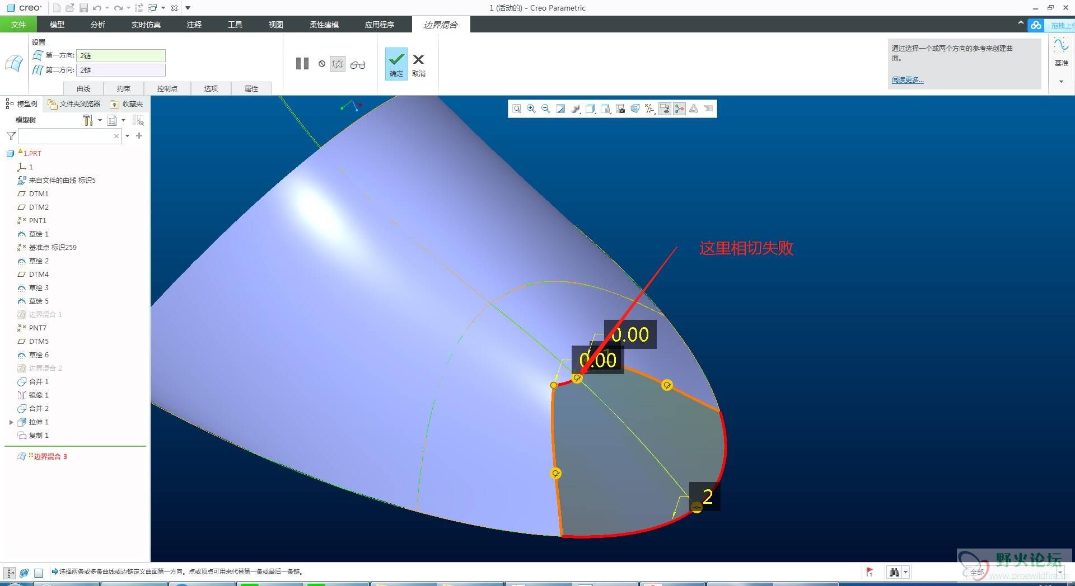1075x586 pixels.
Task: Toggle the annotation display icon
Action: [665, 109]
